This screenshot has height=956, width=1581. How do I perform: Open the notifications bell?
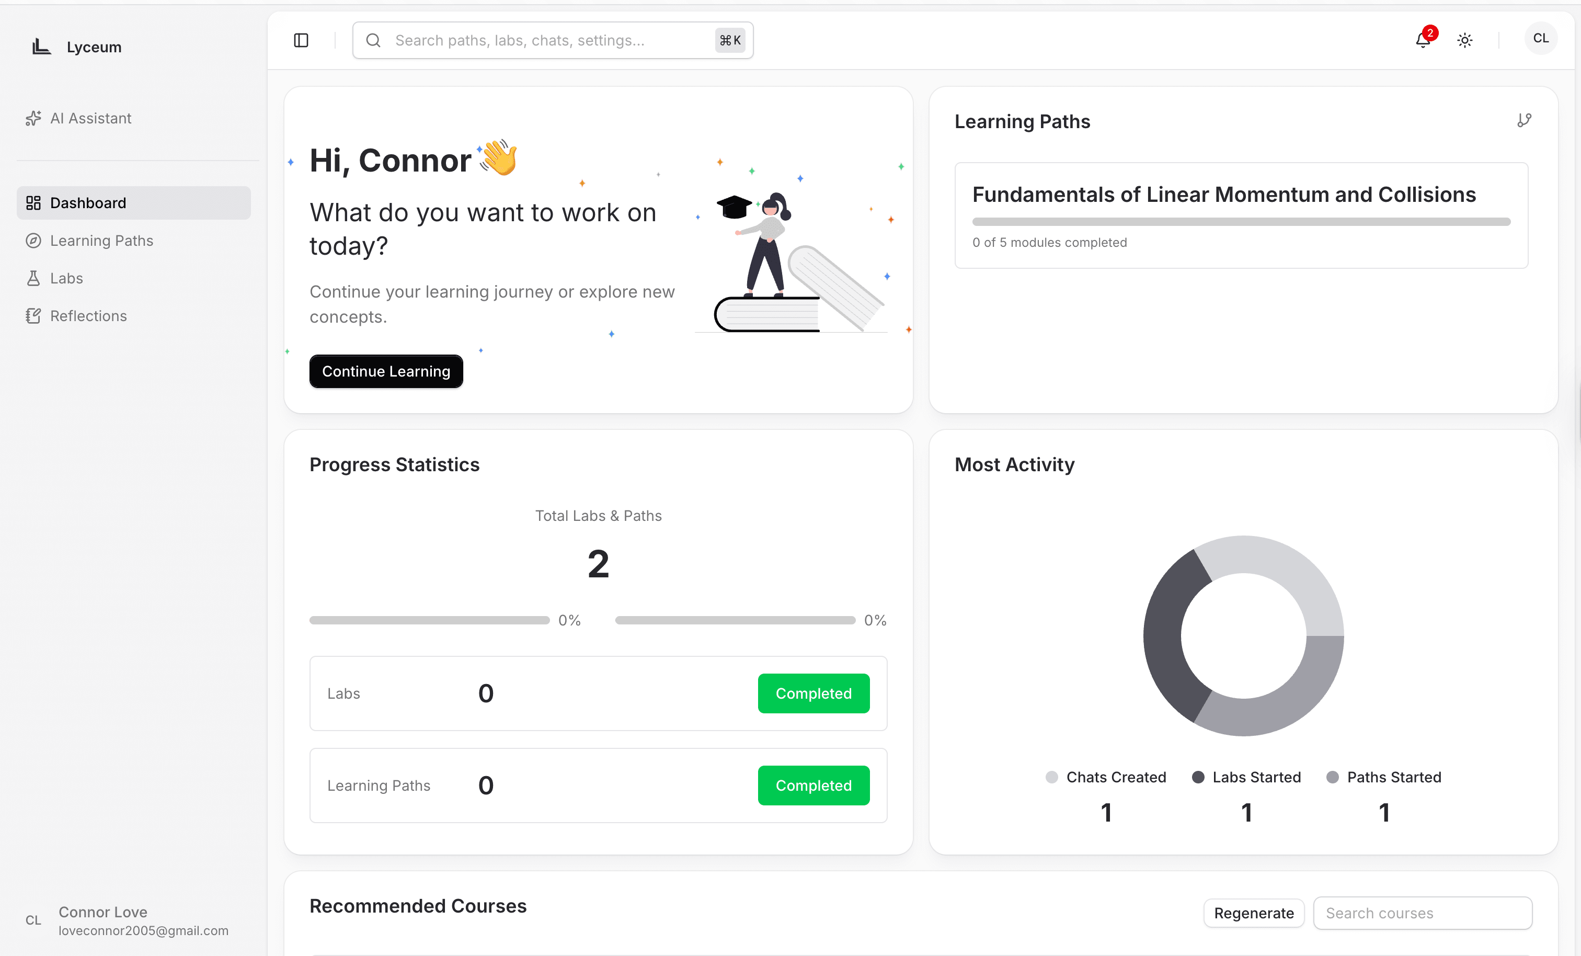(1423, 40)
